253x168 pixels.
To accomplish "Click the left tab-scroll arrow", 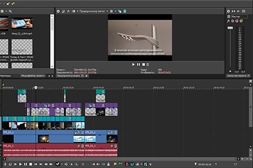I will 49,76.
